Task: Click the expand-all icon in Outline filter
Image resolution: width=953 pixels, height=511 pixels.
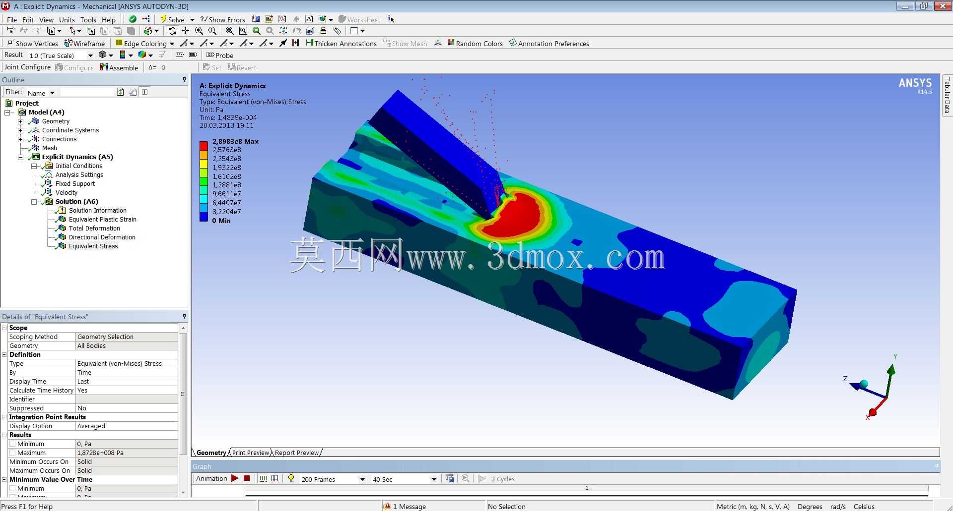Action: (x=144, y=92)
